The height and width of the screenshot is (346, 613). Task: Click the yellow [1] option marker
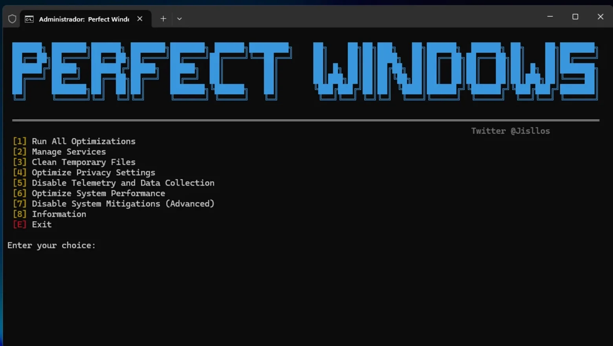(x=20, y=141)
